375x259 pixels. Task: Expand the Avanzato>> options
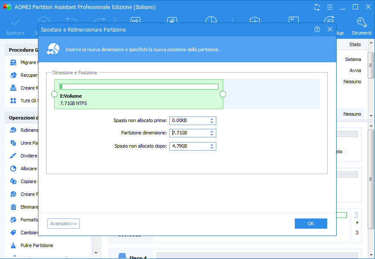(64, 224)
